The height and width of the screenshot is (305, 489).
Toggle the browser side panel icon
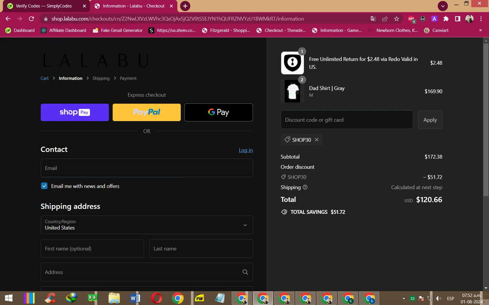click(458, 19)
